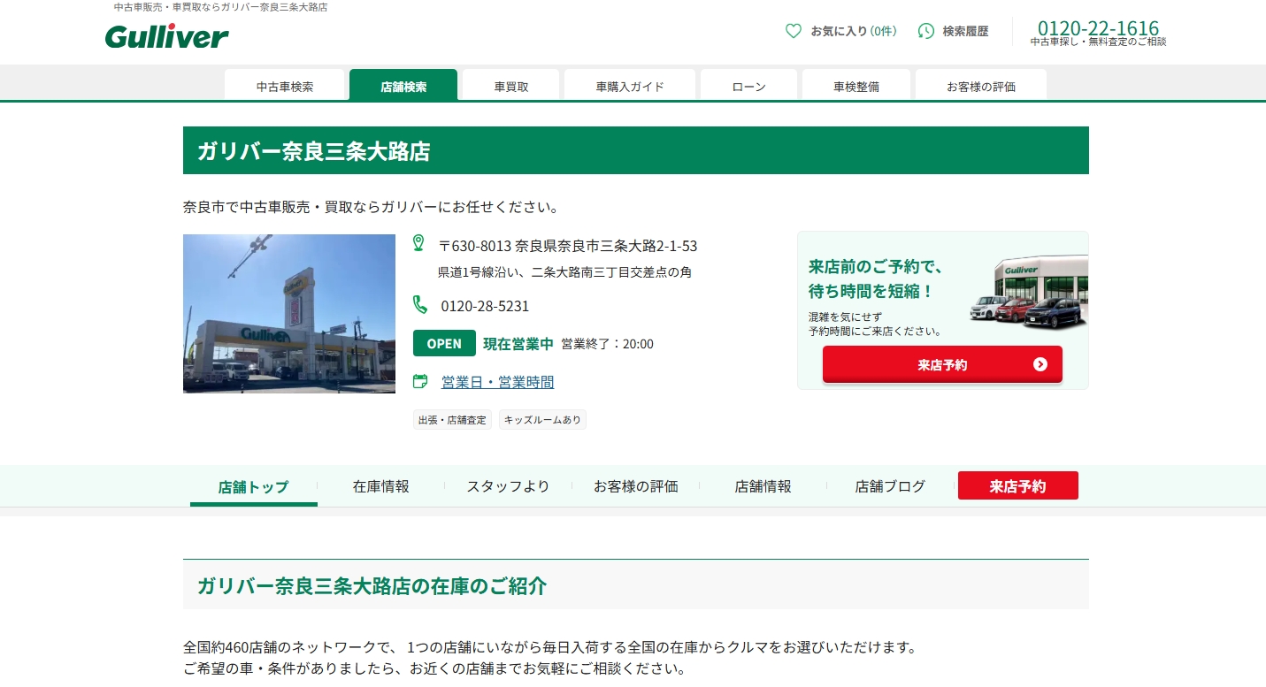Open the 営業日・営業時間 link
1266x687 pixels.
497,381
